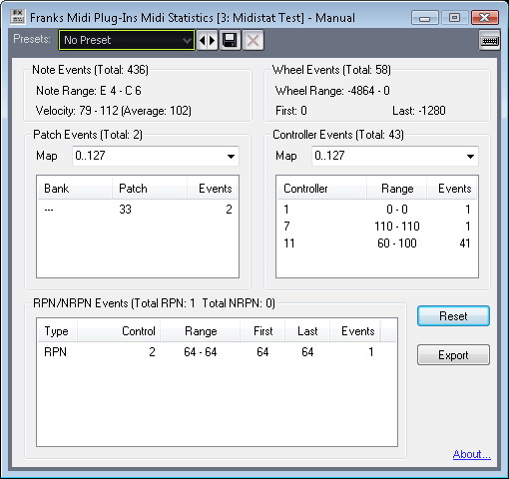The image size is (509, 479).
Task: Click the FX plug-in icon in title bar
Action: click(17, 17)
